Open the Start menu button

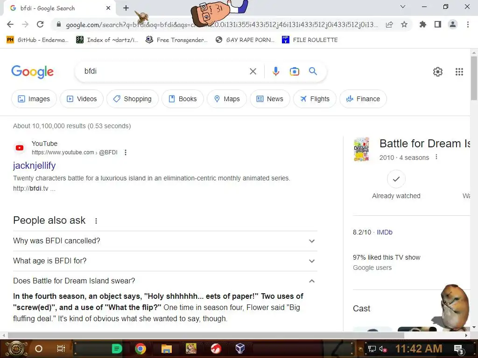point(16,349)
